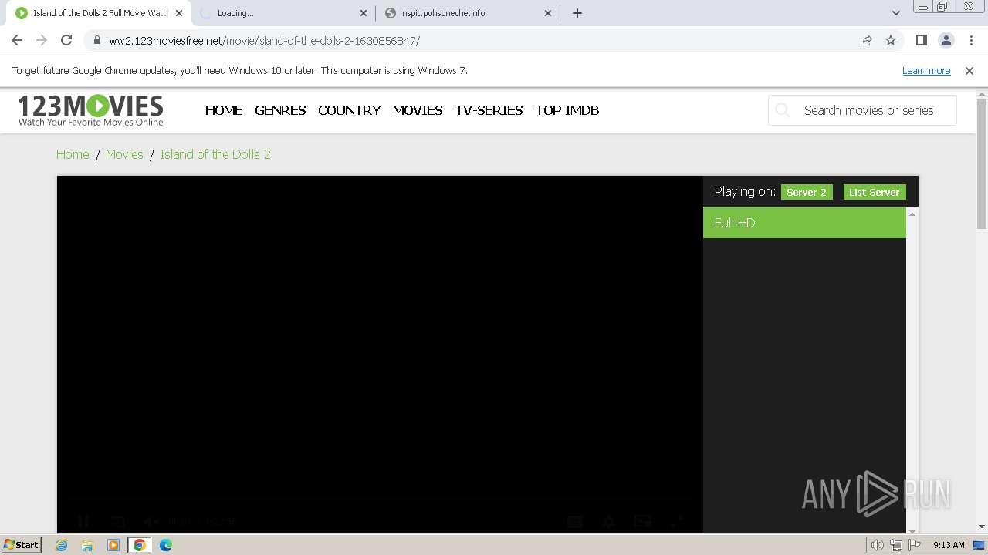Pause the video player

click(83, 522)
